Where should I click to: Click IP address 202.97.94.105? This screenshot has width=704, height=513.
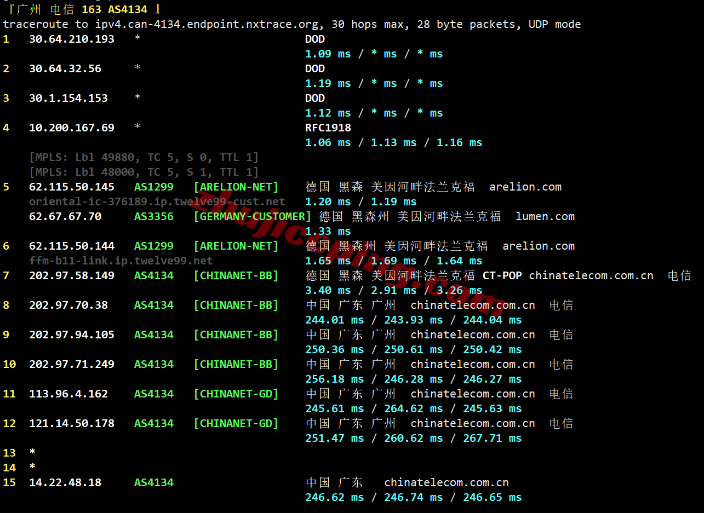click(x=72, y=335)
